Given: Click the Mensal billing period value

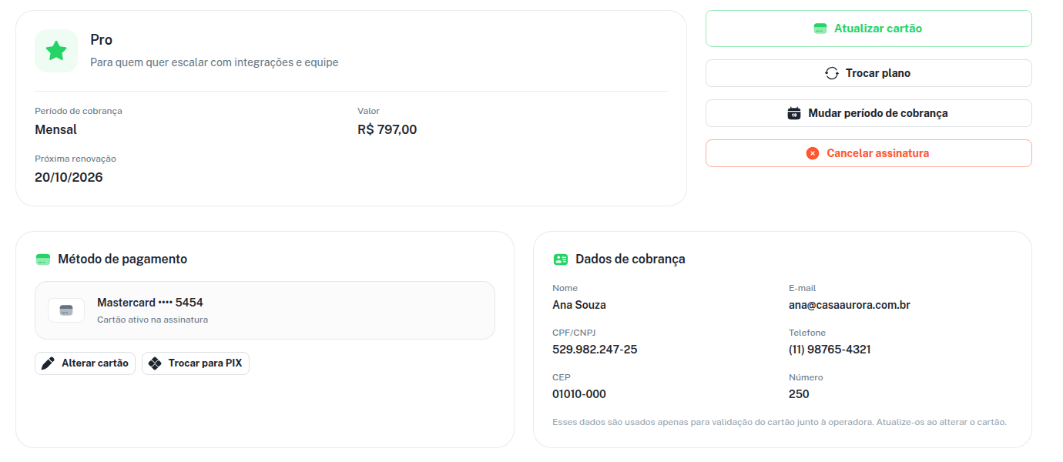Looking at the screenshot, I should click(56, 129).
